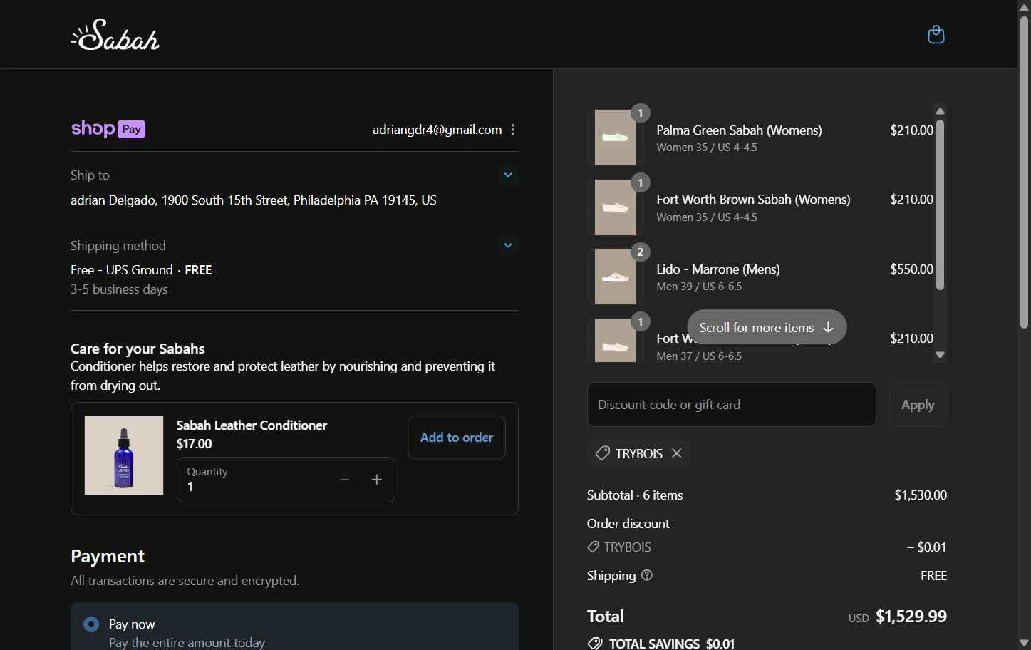The image size is (1031, 650).
Task: Open the account options three-dot menu
Action: [x=512, y=130]
